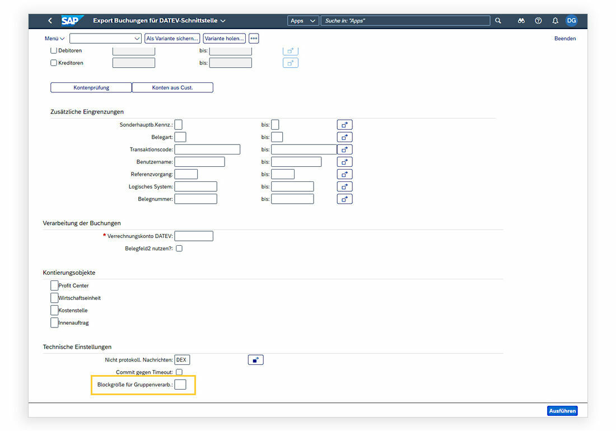The image size is (616, 431).
Task: Click the Kontenprüfung button
Action: point(91,87)
